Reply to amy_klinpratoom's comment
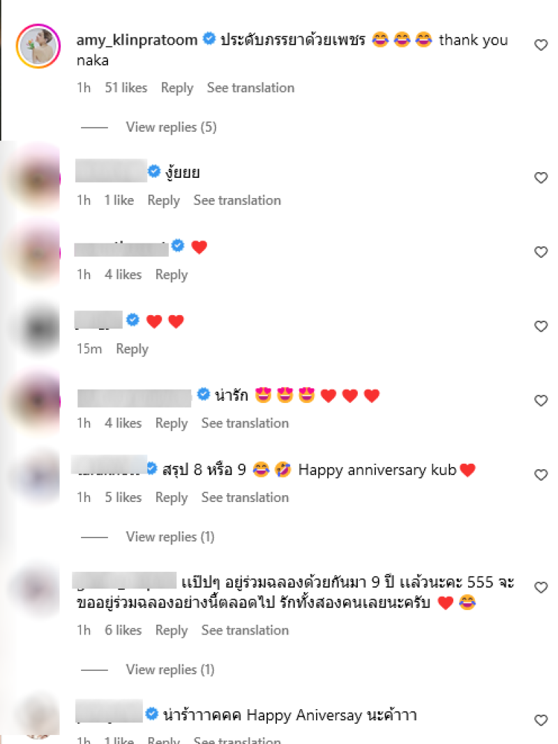This screenshot has width=558, height=744. pos(177,88)
